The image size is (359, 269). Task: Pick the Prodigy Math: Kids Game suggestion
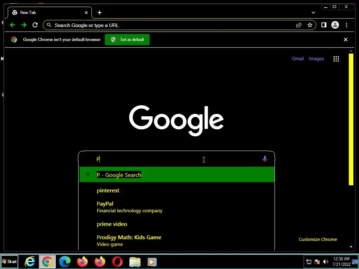click(177, 240)
